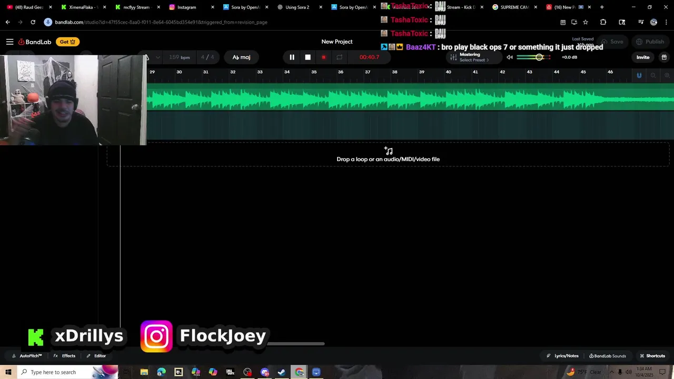Rename the New Project title

[337, 42]
